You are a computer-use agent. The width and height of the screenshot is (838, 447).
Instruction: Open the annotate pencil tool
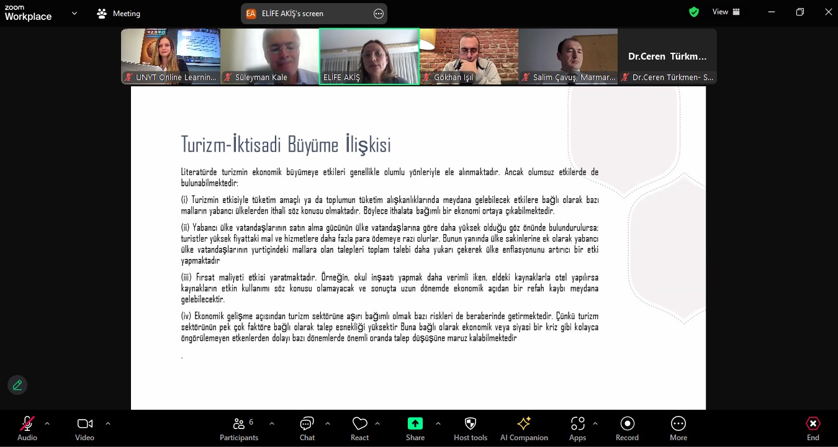17,385
